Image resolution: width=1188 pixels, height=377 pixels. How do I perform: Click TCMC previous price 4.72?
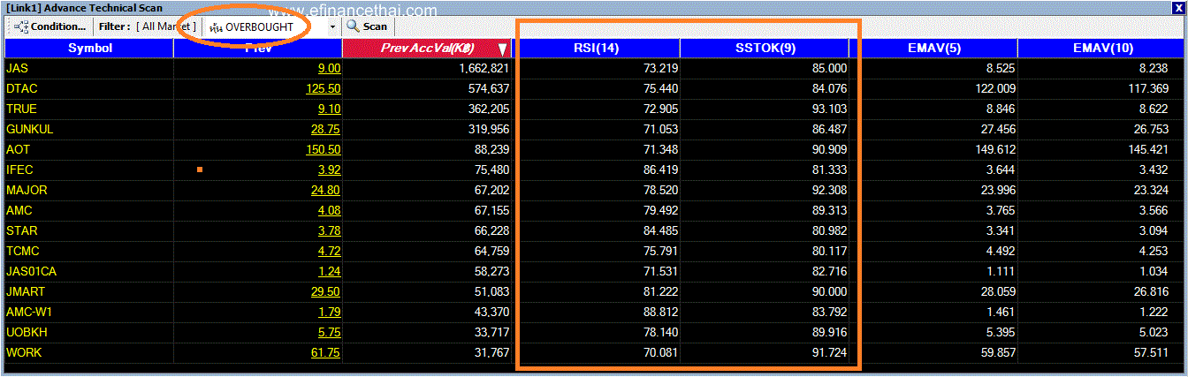329,252
